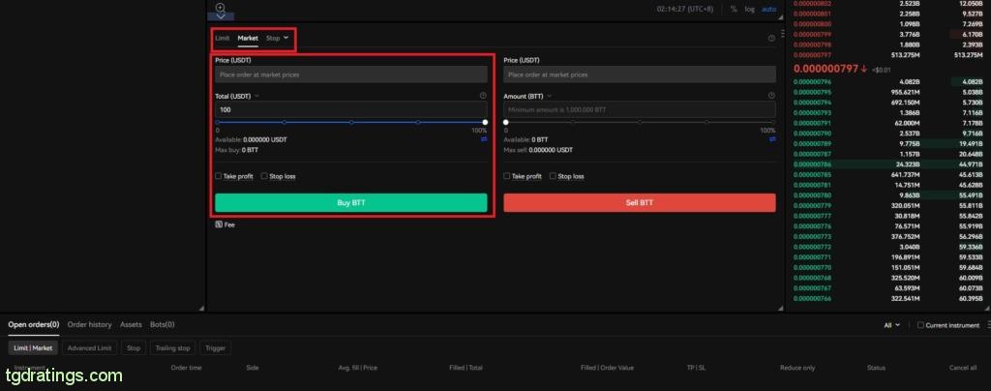Click the green Buy BTT button
Image resolution: width=991 pixels, height=391 pixels.
click(350, 203)
